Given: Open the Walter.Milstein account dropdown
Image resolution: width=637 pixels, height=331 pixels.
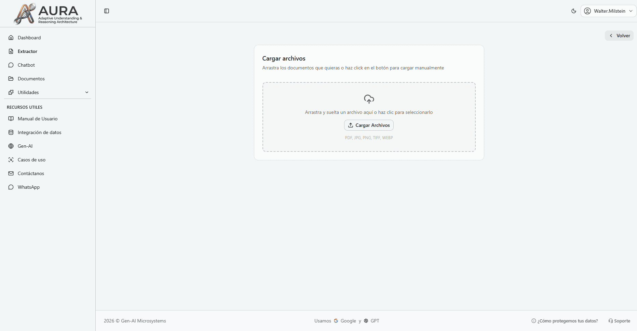Looking at the screenshot, I should click(608, 11).
